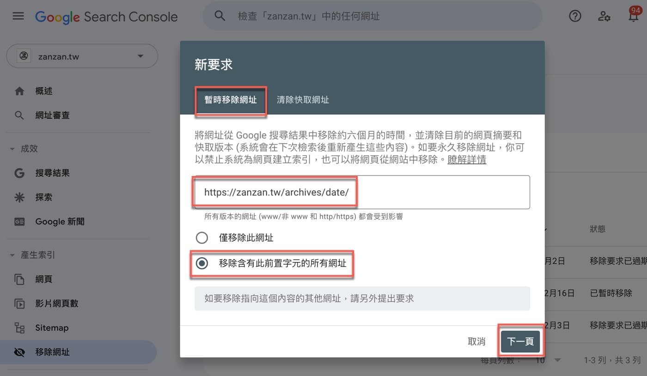Switch to the 暫時移除網址 tab
The image size is (647, 376).
click(x=231, y=100)
